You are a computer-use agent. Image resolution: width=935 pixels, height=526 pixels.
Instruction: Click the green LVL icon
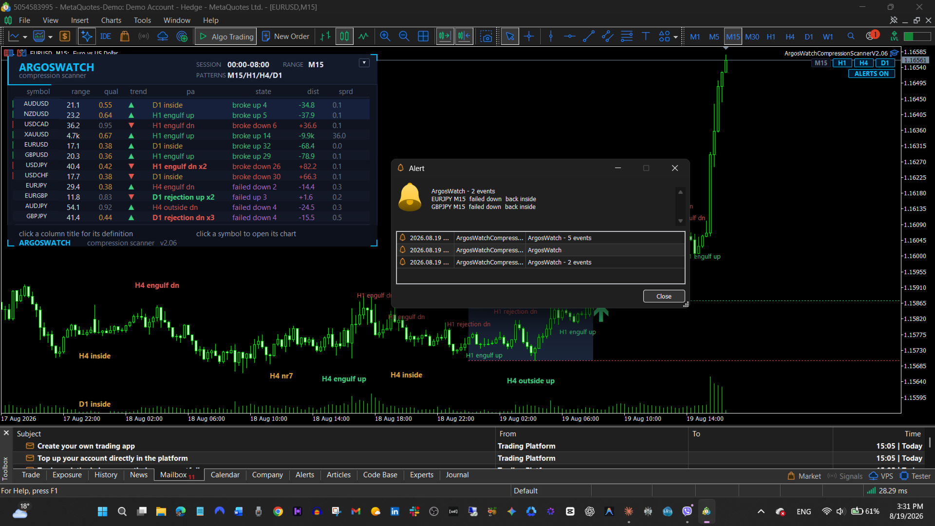point(894,37)
